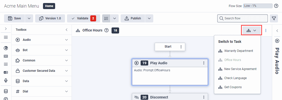Expand the Audio toolbox category
The image size is (282, 100).
66,40
